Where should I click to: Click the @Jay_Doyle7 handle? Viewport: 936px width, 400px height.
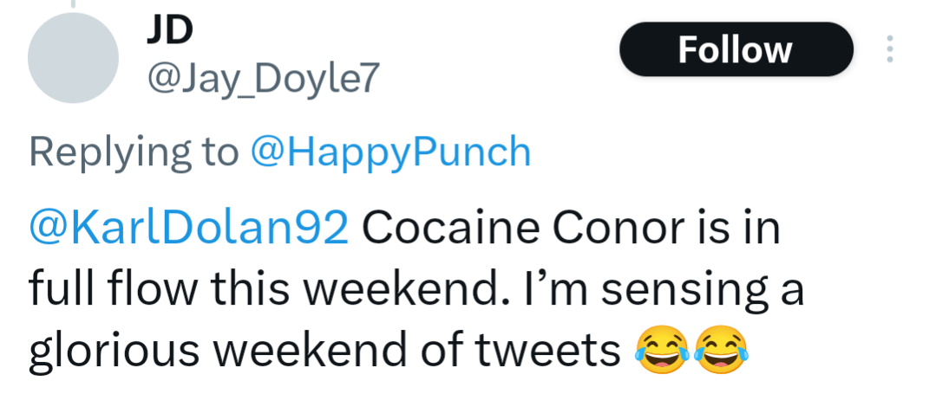click(x=263, y=80)
